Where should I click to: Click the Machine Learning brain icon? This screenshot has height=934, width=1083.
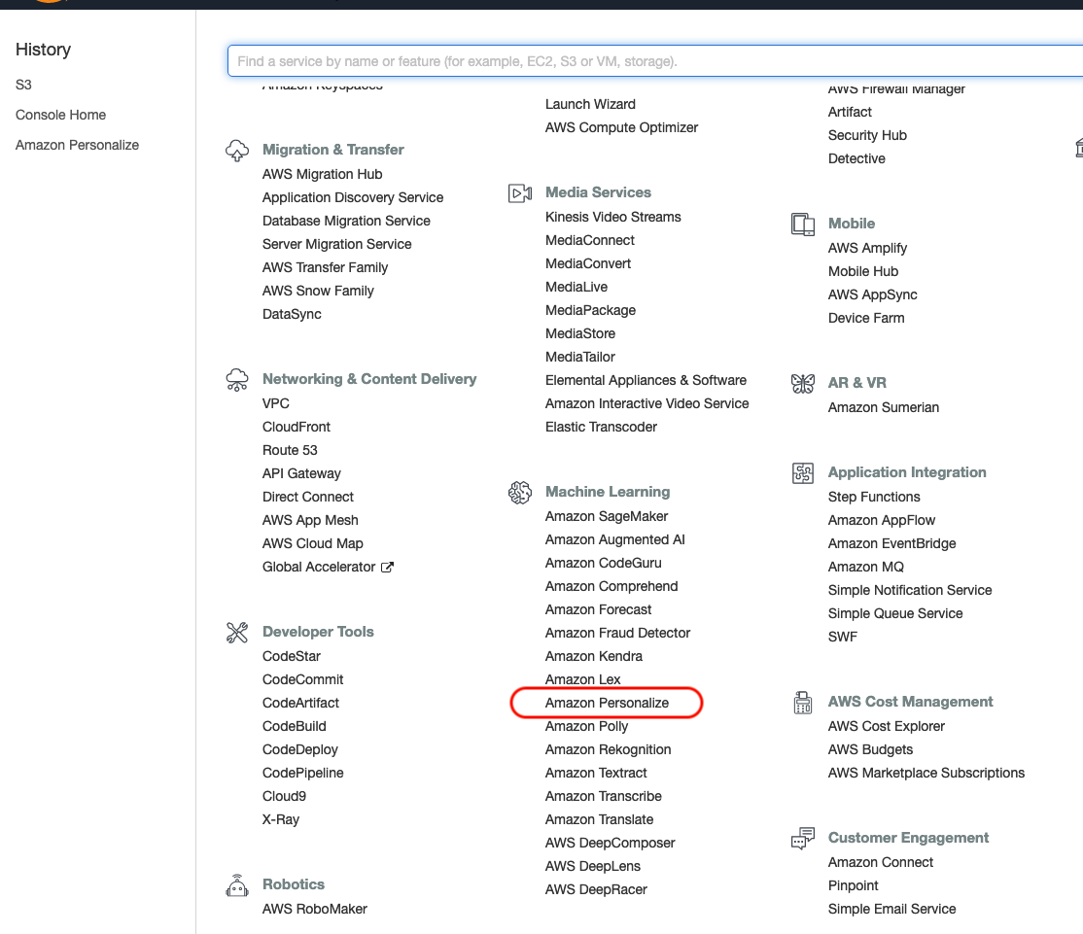520,492
